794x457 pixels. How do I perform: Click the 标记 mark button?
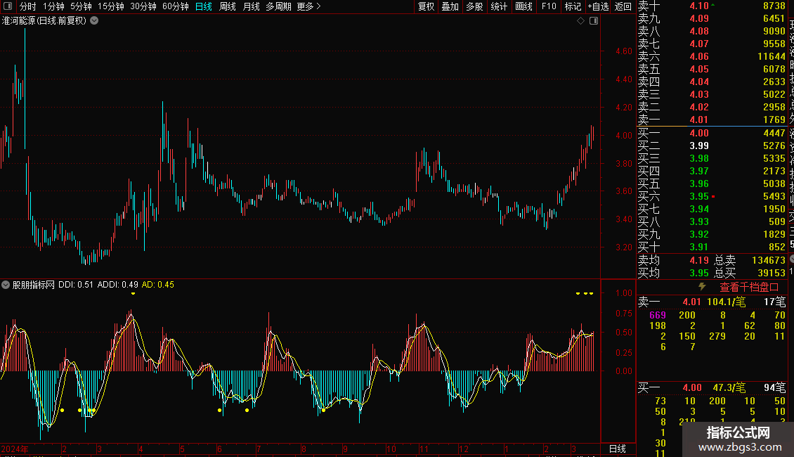click(573, 6)
